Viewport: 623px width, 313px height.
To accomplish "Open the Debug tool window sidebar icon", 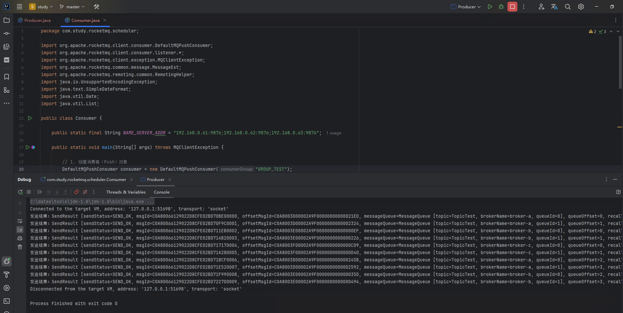I will 7,261.
